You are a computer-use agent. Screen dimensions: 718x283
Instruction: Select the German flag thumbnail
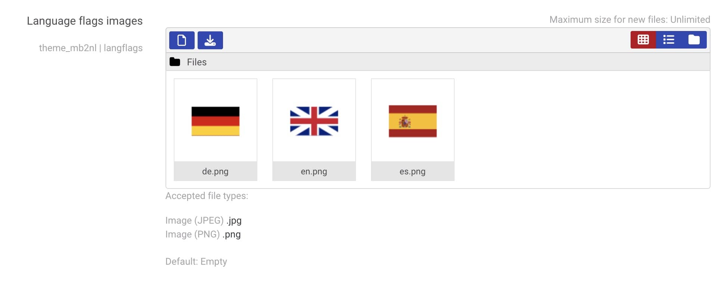[x=216, y=121]
